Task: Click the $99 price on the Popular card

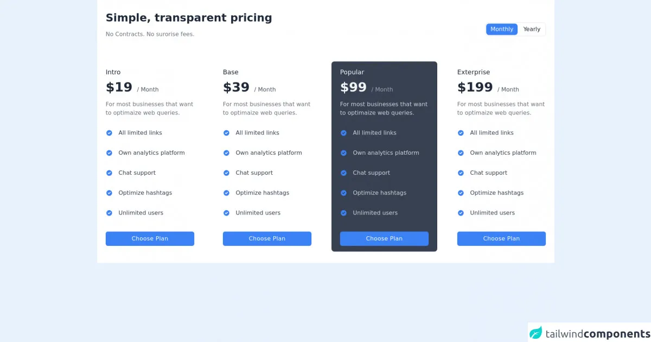Action: pyautogui.click(x=353, y=87)
